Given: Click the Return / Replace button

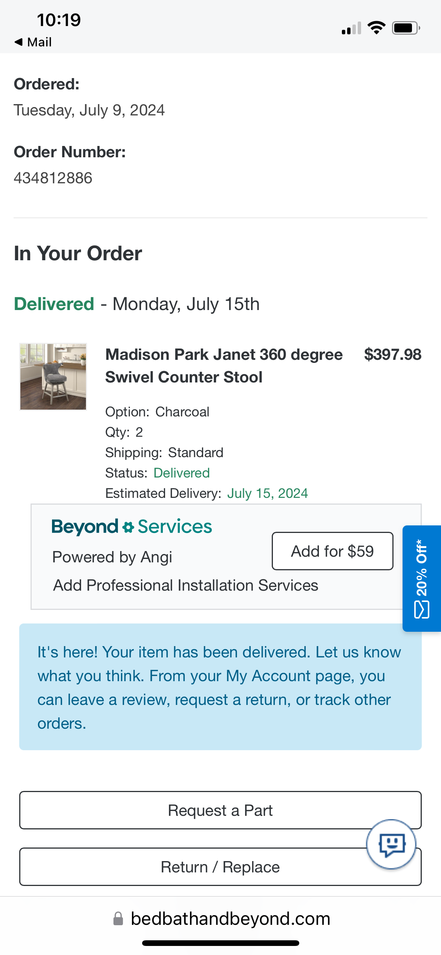Looking at the screenshot, I should pyautogui.click(x=220, y=867).
